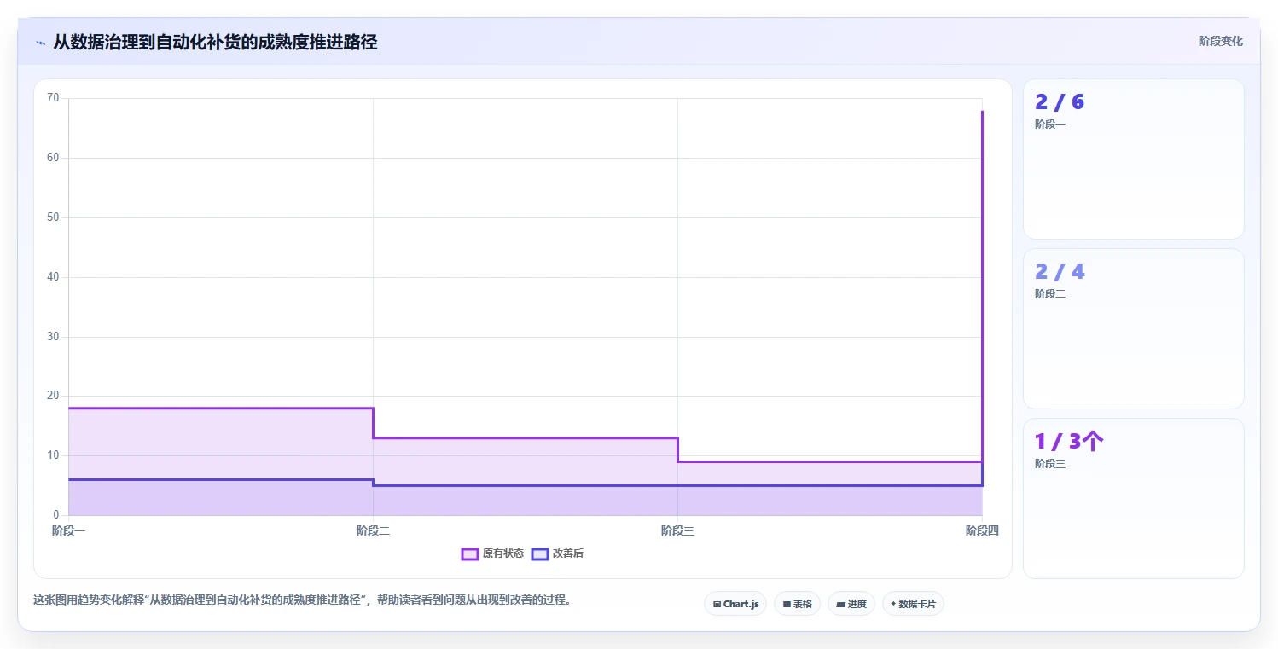This screenshot has height=649, width=1278.
Task: Open the 2 / 6 阶段一 card
Action: pyautogui.click(x=1134, y=159)
